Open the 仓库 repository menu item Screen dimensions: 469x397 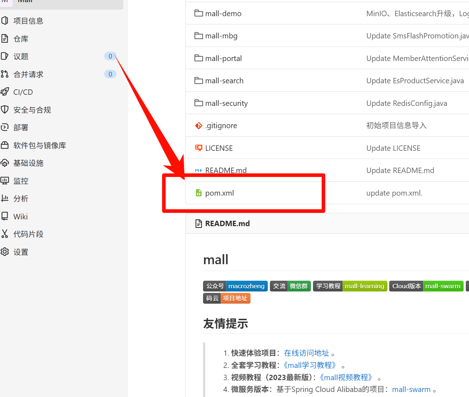[x=21, y=39]
